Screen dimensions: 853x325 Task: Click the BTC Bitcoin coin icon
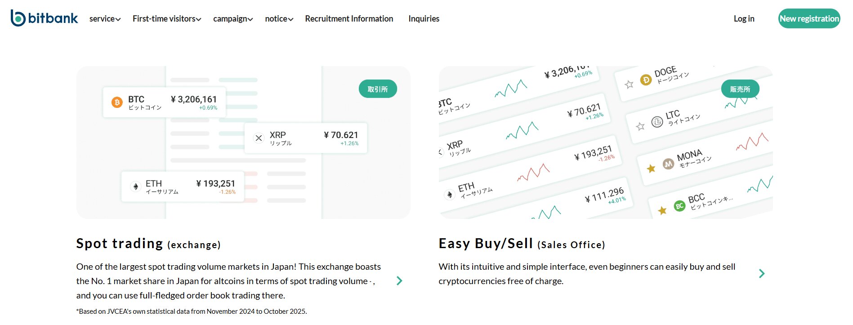point(117,102)
